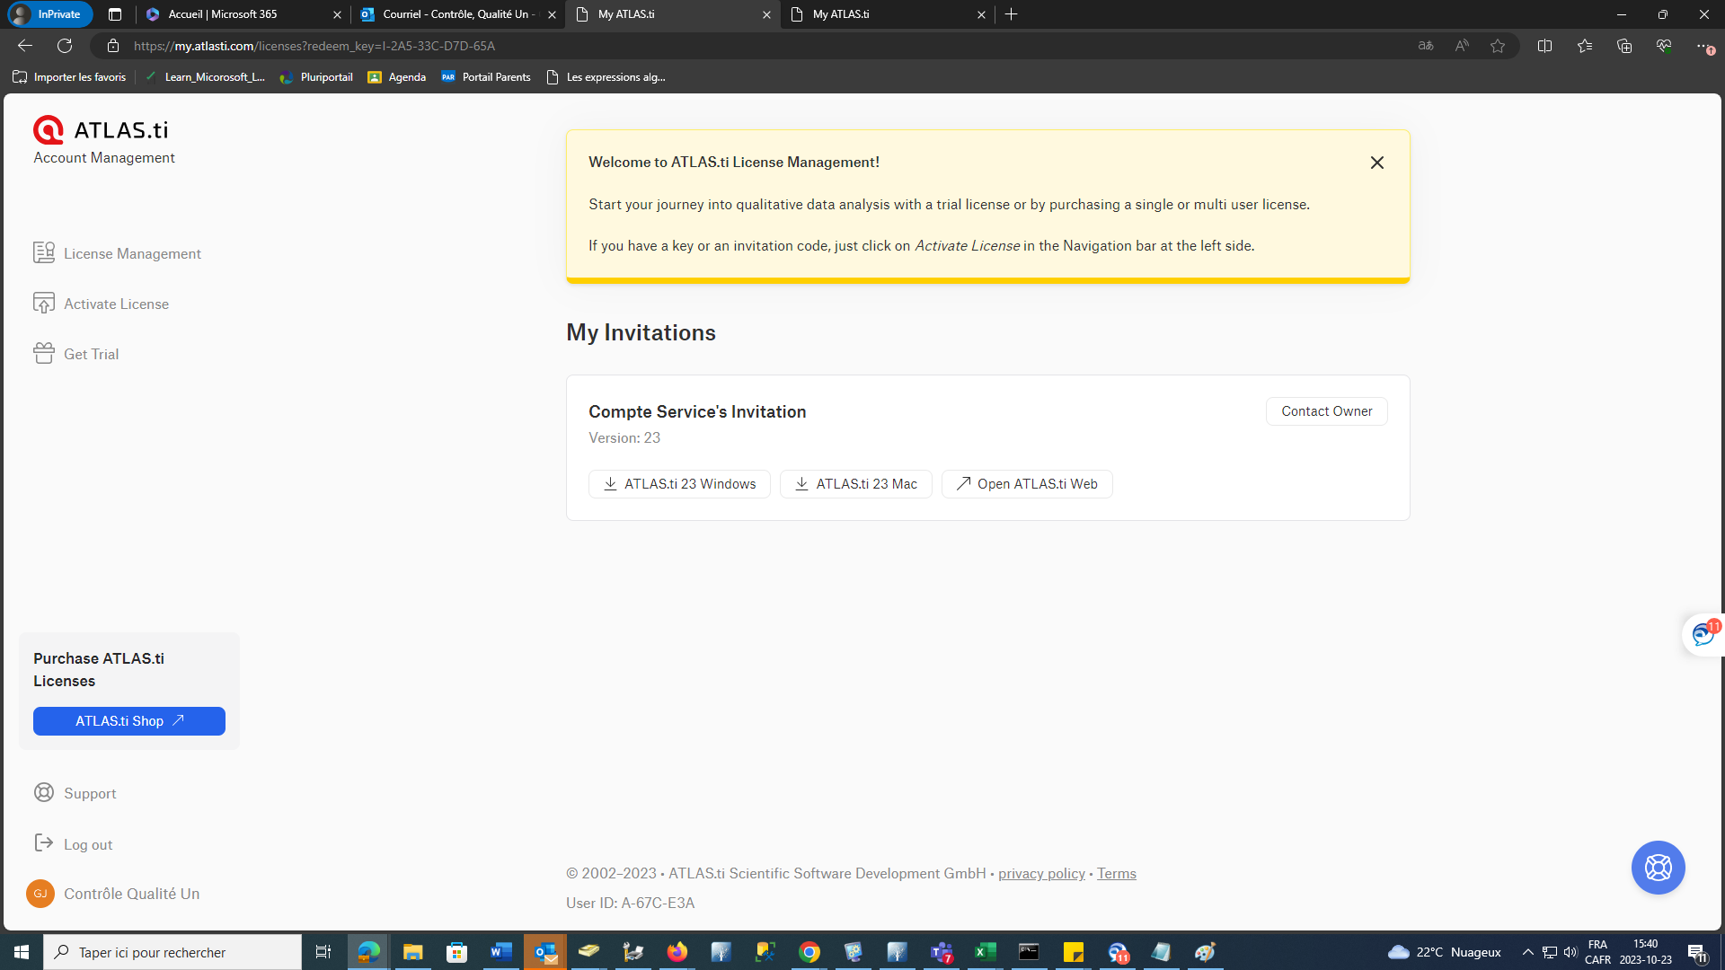Click Log out in sidebar
This screenshot has width=1725, height=970.
pos(87,844)
